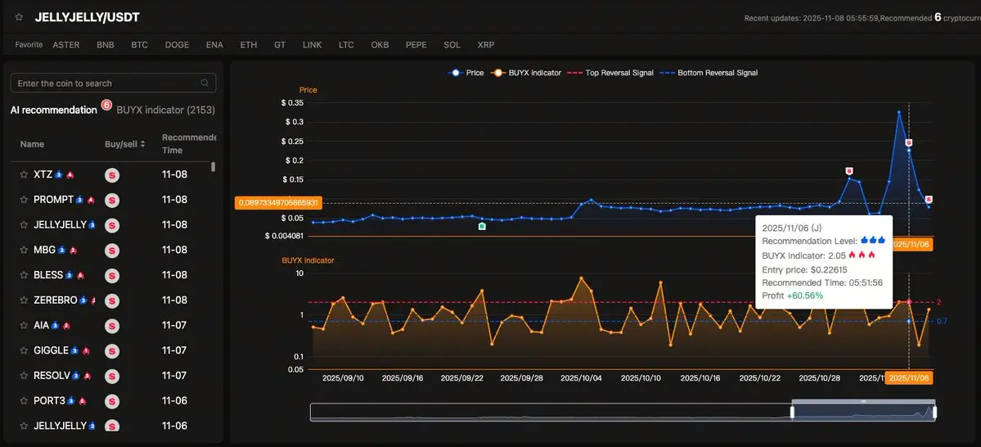Click the sell marker at the 2025/11/06 crosshair
Image resolution: width=981 pixels, height=447 pixels.
click(909, 142)
